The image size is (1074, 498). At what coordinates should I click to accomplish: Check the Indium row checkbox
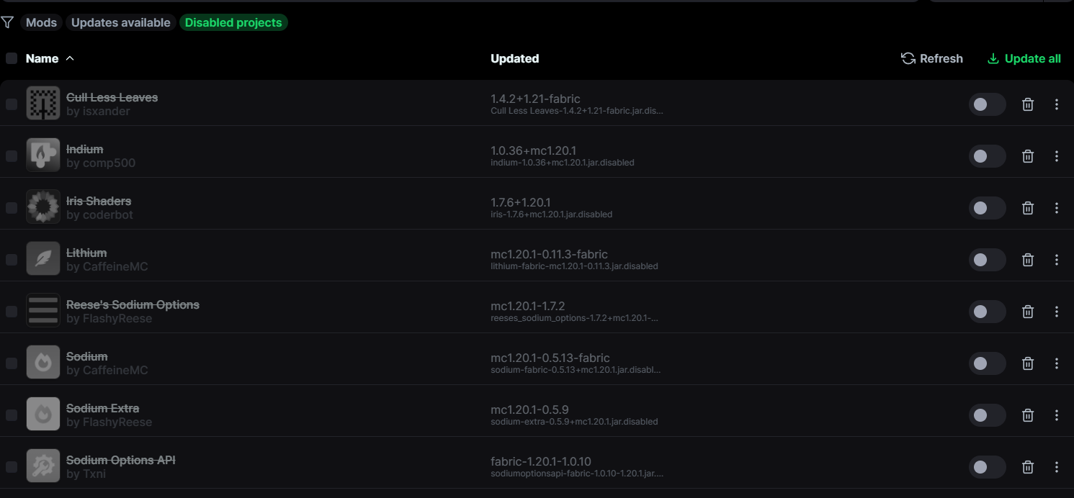pyautogui.click(x=12, y=156)
